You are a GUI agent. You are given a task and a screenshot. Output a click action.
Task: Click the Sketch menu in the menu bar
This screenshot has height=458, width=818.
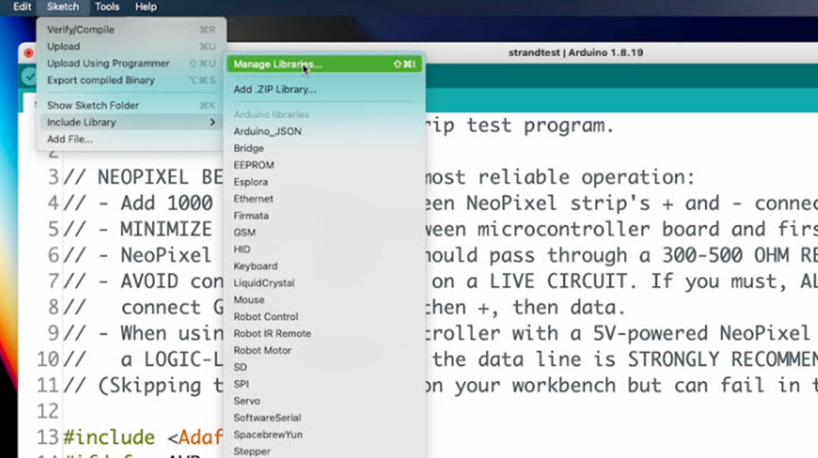tap(63, 7)
